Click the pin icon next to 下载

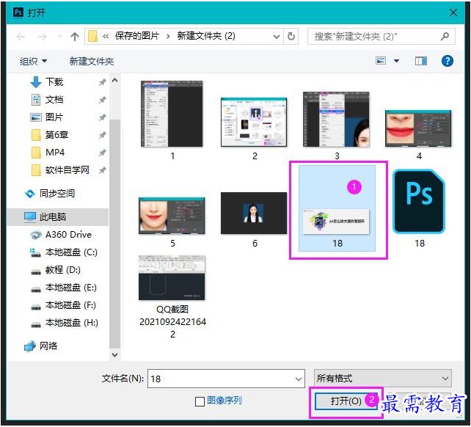[x=103, y=82]
